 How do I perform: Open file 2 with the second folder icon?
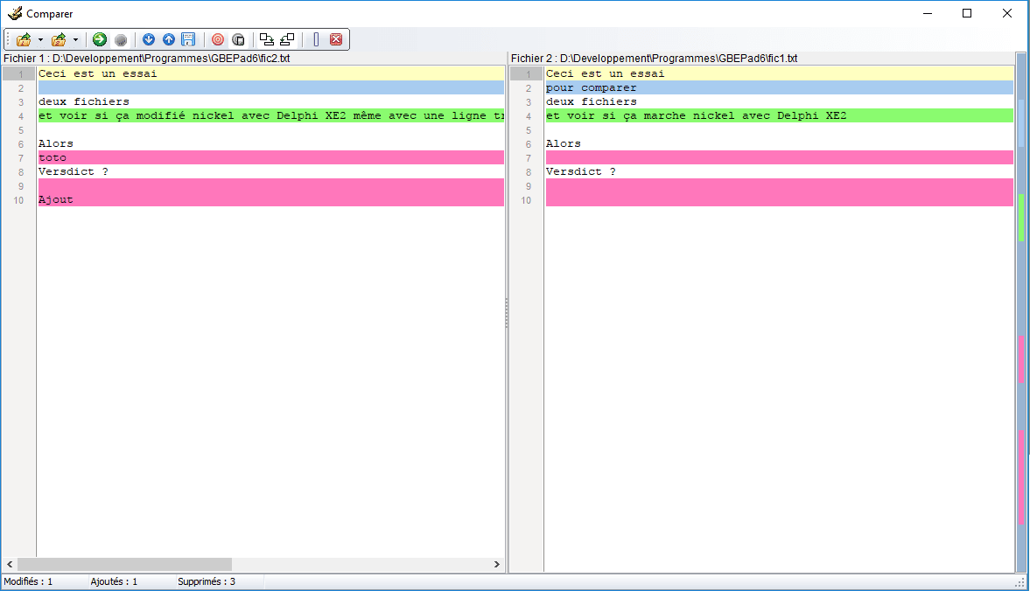point(59,40)
